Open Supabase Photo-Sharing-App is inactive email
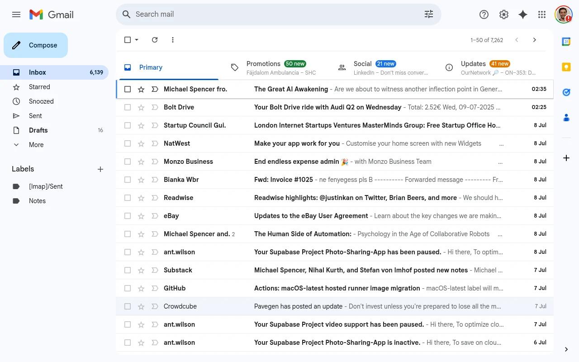The image size is (579, 362). click(x=335, y=343)
